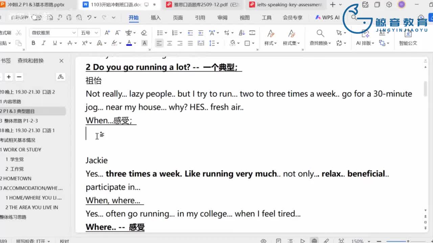
Task: Open the Page ribbon tab
Action: [x=178, y=18]
